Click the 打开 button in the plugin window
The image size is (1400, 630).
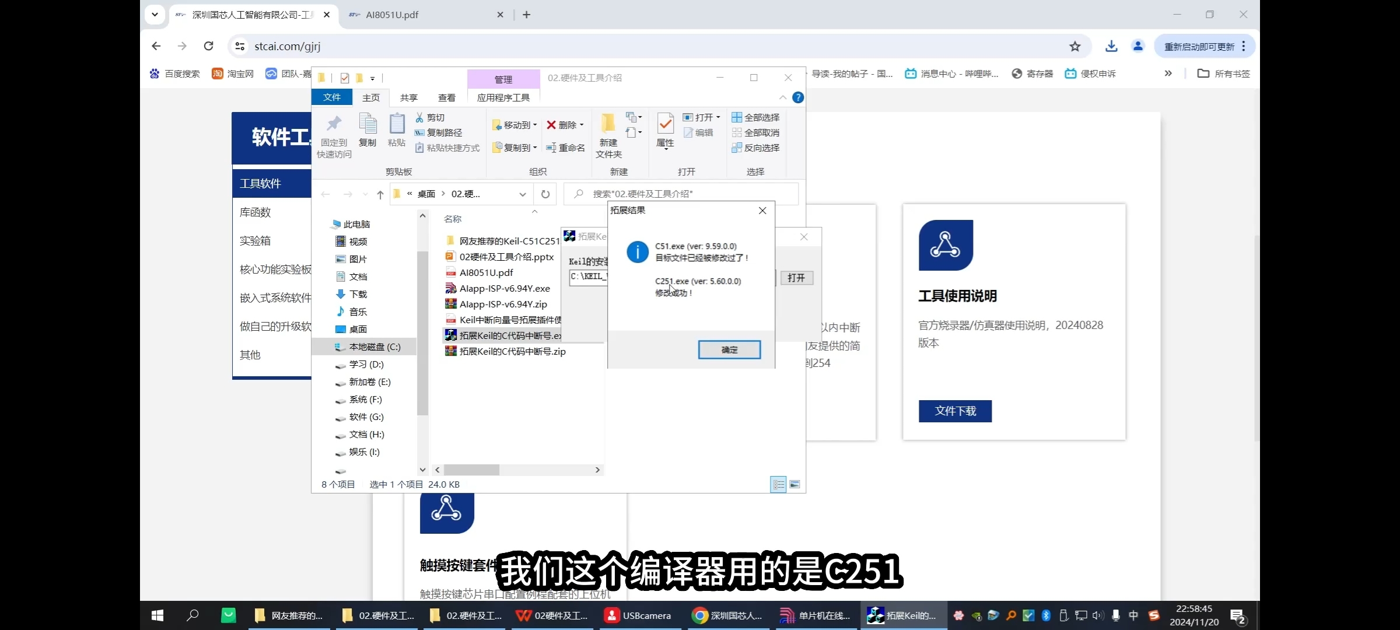tap(796, 278)
